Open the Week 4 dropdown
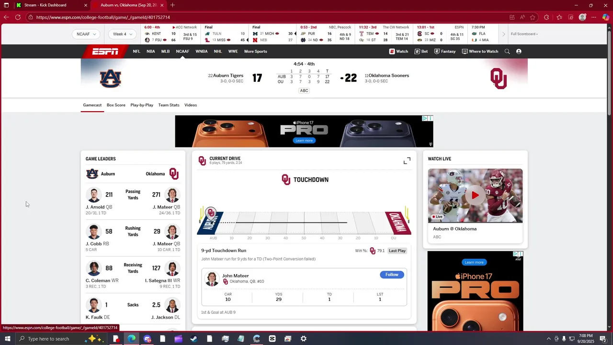 click(x=123, y=34)
